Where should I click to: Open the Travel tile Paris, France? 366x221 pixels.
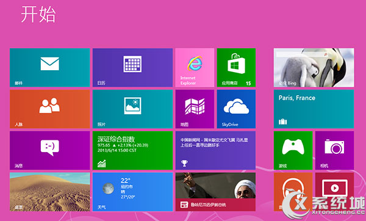coord(314,109)
